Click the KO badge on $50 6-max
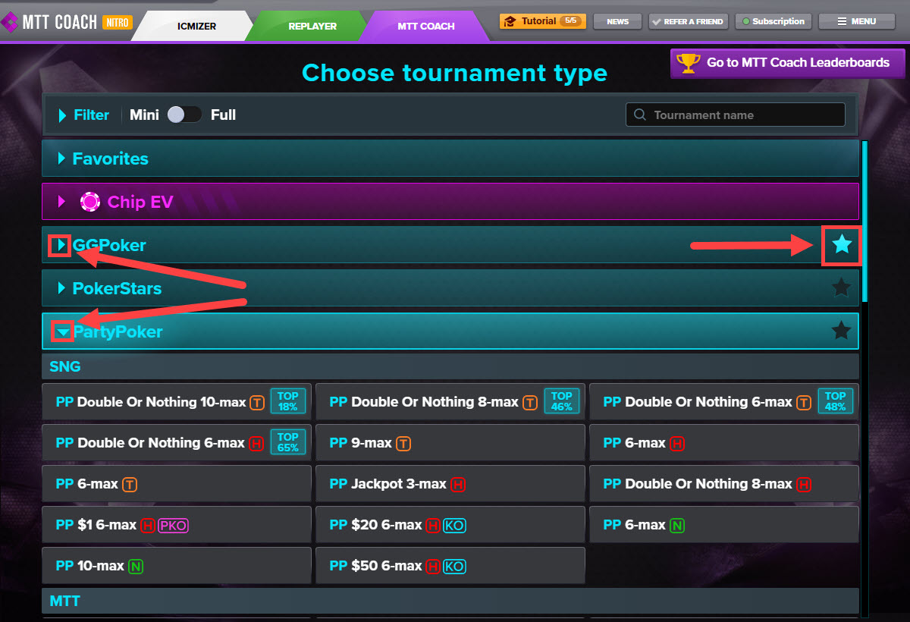Screen dimensions: 910x622 [453, 566]
